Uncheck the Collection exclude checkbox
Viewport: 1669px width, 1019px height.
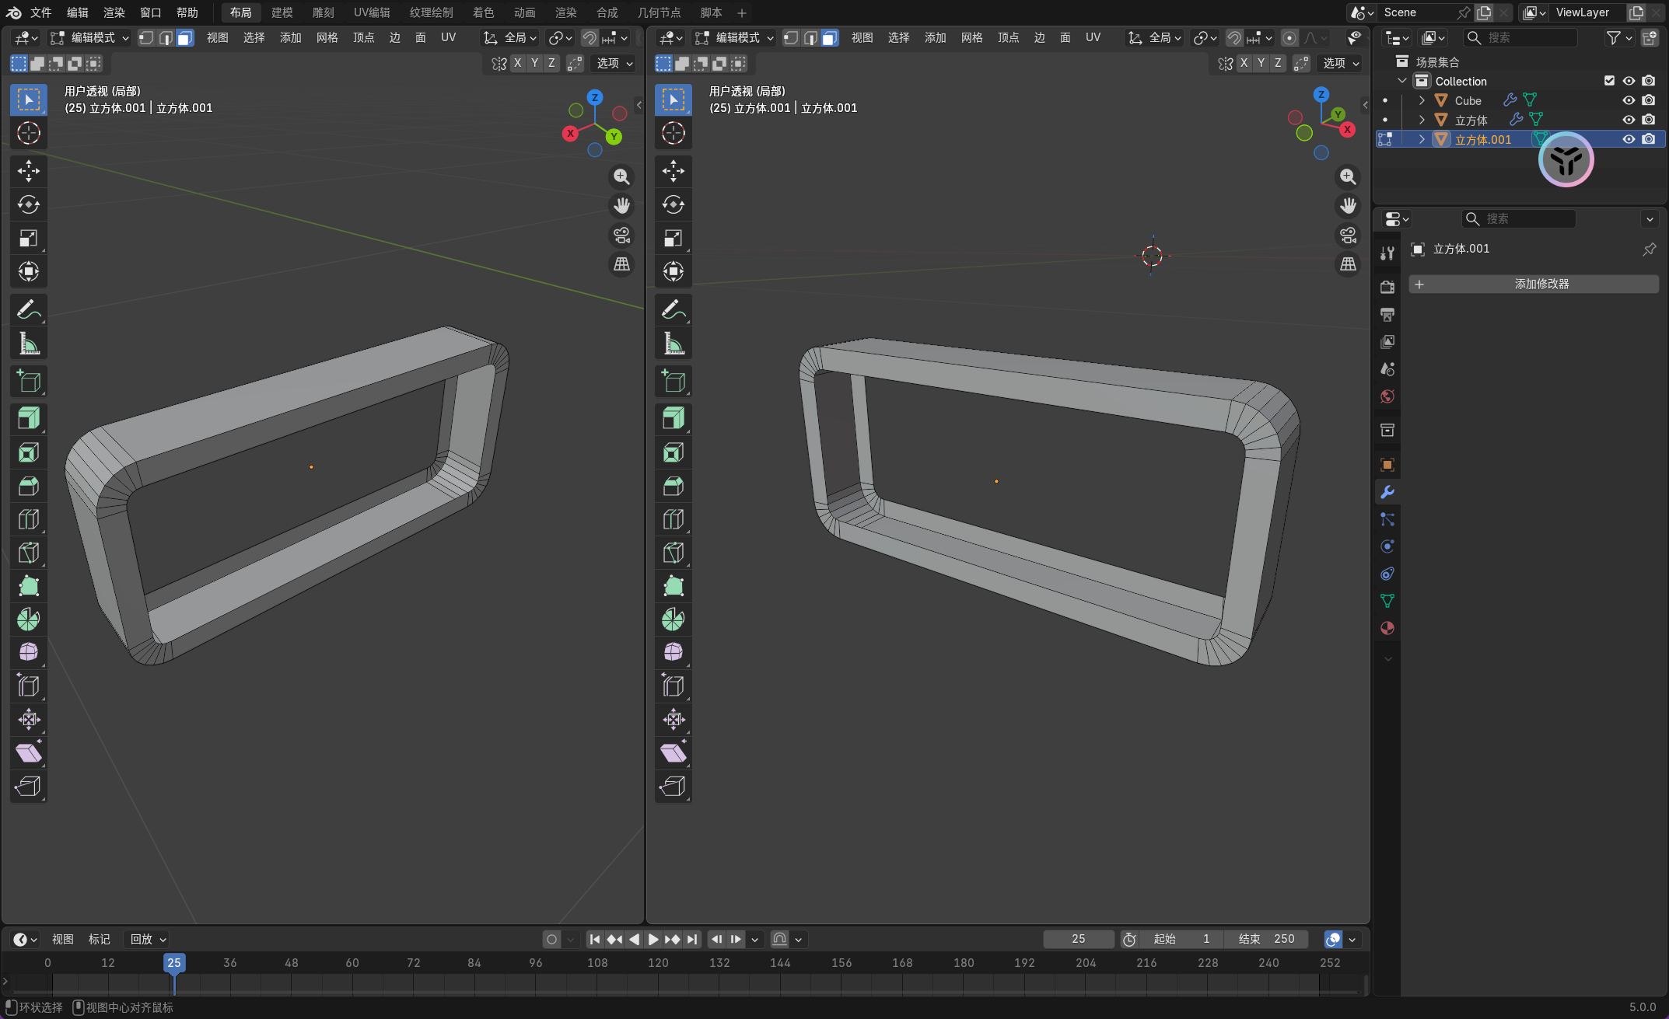(1609, 81)
